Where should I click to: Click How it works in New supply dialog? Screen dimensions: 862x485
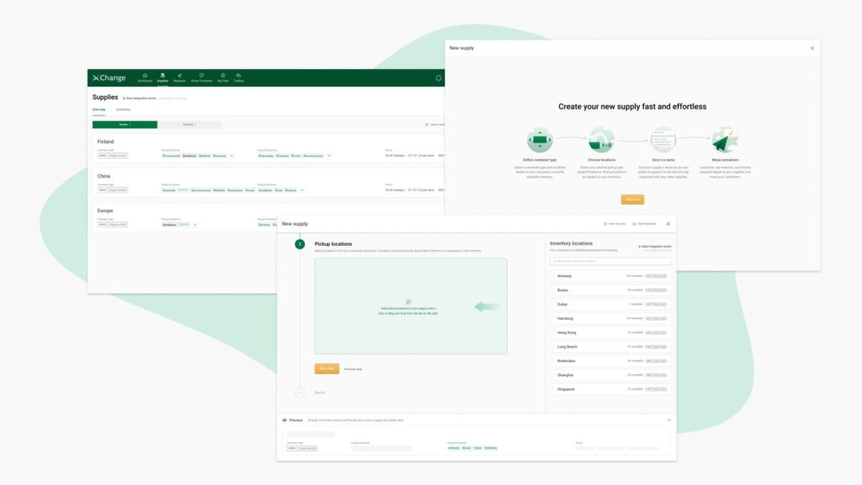pos(615,224)
